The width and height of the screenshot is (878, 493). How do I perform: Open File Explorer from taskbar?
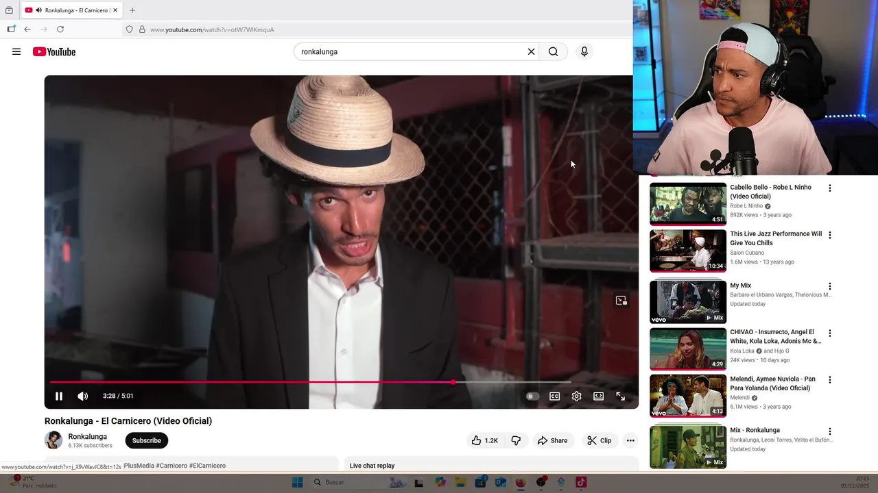[460, 482]
